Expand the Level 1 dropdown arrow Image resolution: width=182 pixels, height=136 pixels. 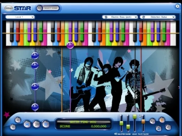click(x=33, y=17)
